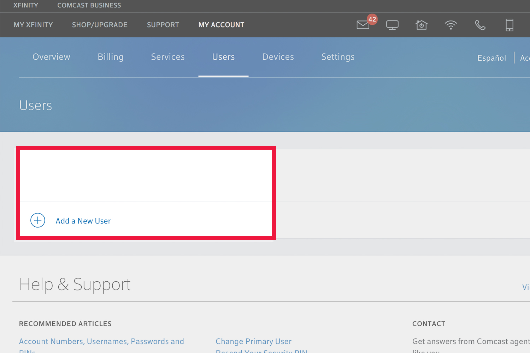
Task: Open the Voice phone handset icon
Action: [x=480, y=25]
